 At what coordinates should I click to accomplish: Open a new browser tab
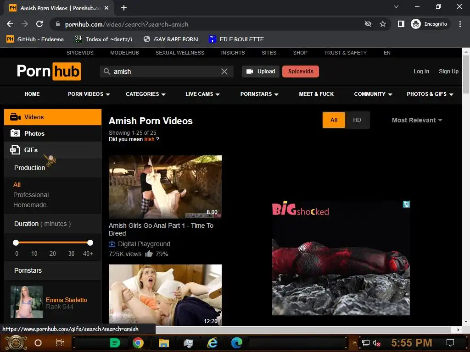coord(124,8)
